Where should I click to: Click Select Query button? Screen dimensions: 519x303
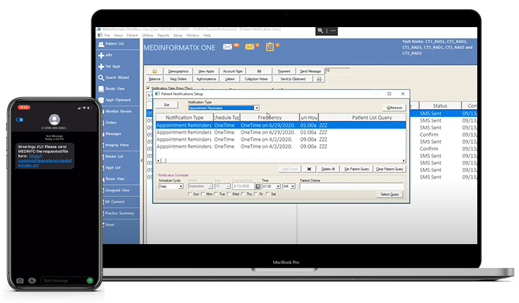(x=389, y=195)
